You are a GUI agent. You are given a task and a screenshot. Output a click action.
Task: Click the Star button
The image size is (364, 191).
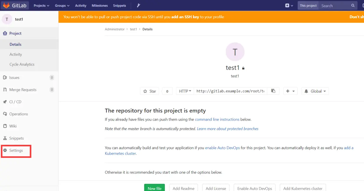150,91
